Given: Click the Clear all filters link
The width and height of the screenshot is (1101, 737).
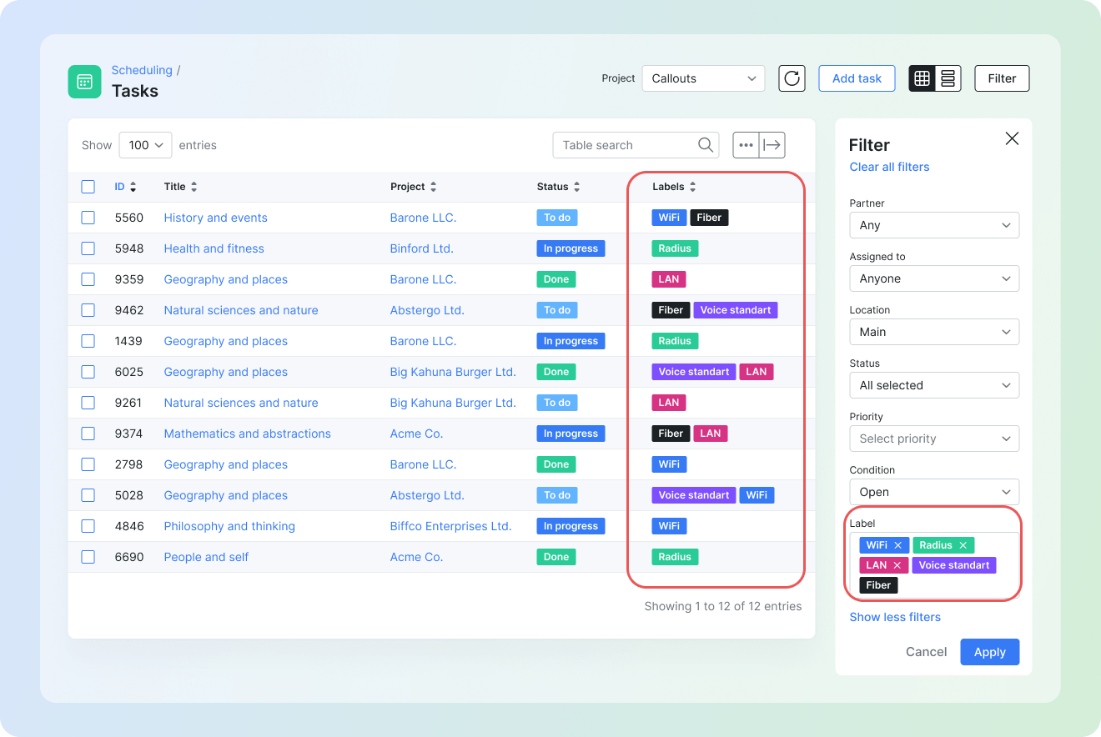Looking at the screenshot, I should 889,167.
